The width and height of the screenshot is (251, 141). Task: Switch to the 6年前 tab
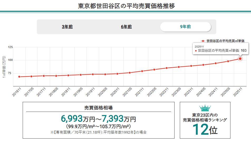(126, 27)
